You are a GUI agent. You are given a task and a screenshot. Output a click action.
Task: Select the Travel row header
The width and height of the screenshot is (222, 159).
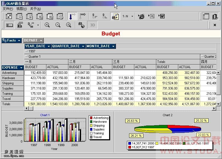pyautogui.click(x=12, y=99)
